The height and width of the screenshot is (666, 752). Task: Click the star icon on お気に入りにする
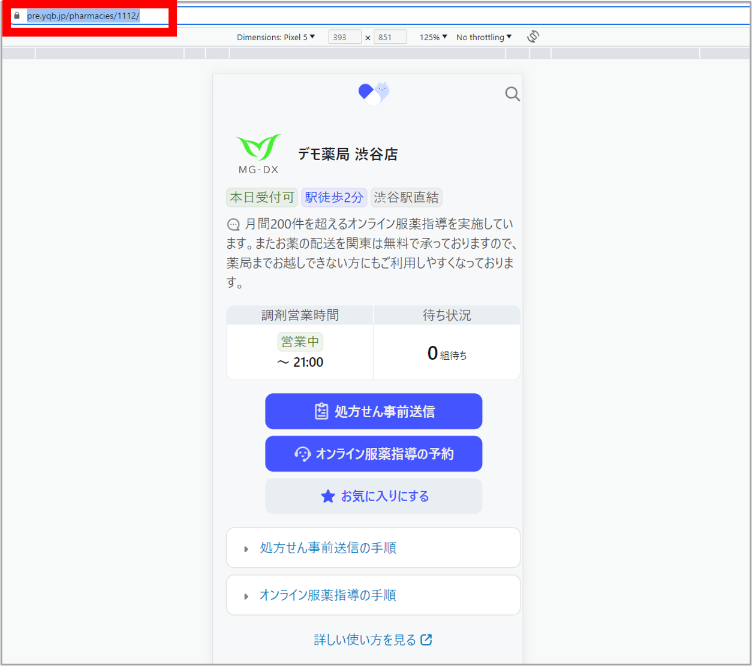click(x=327, y=496)
